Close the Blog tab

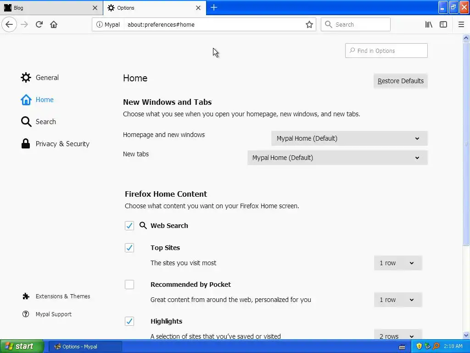pyautogui.click(x=95, y=8)
